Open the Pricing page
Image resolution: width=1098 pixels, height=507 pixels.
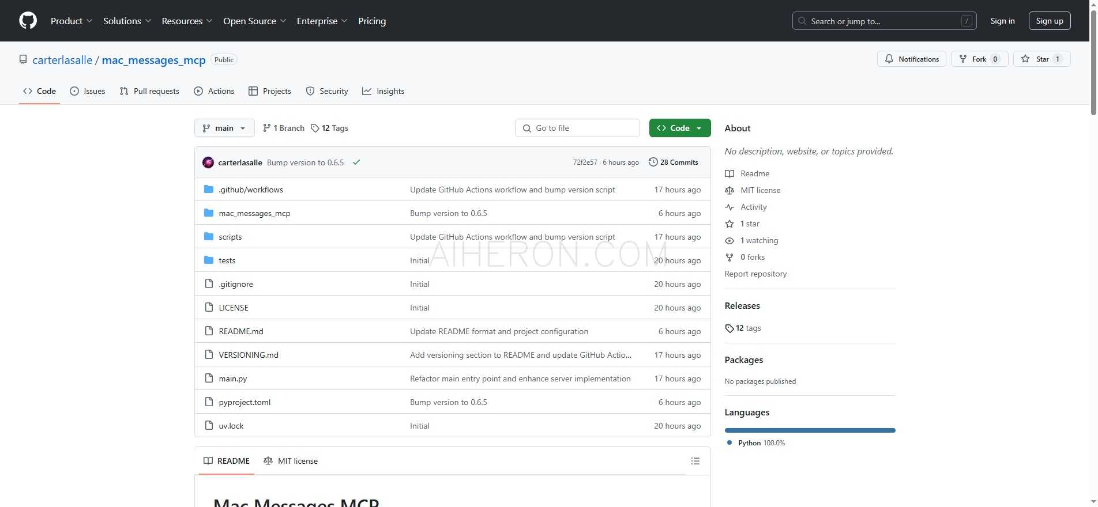(372, 21)
